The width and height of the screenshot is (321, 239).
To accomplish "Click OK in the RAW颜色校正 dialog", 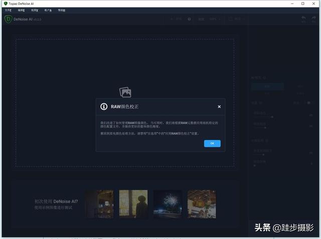I will pyautogui.click(x=212, y=143).
